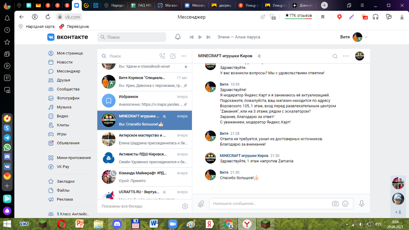The width and height of the screenshot is (409, 230).
Task: Open Реклама in sidebar
Action: click(65, 199)
